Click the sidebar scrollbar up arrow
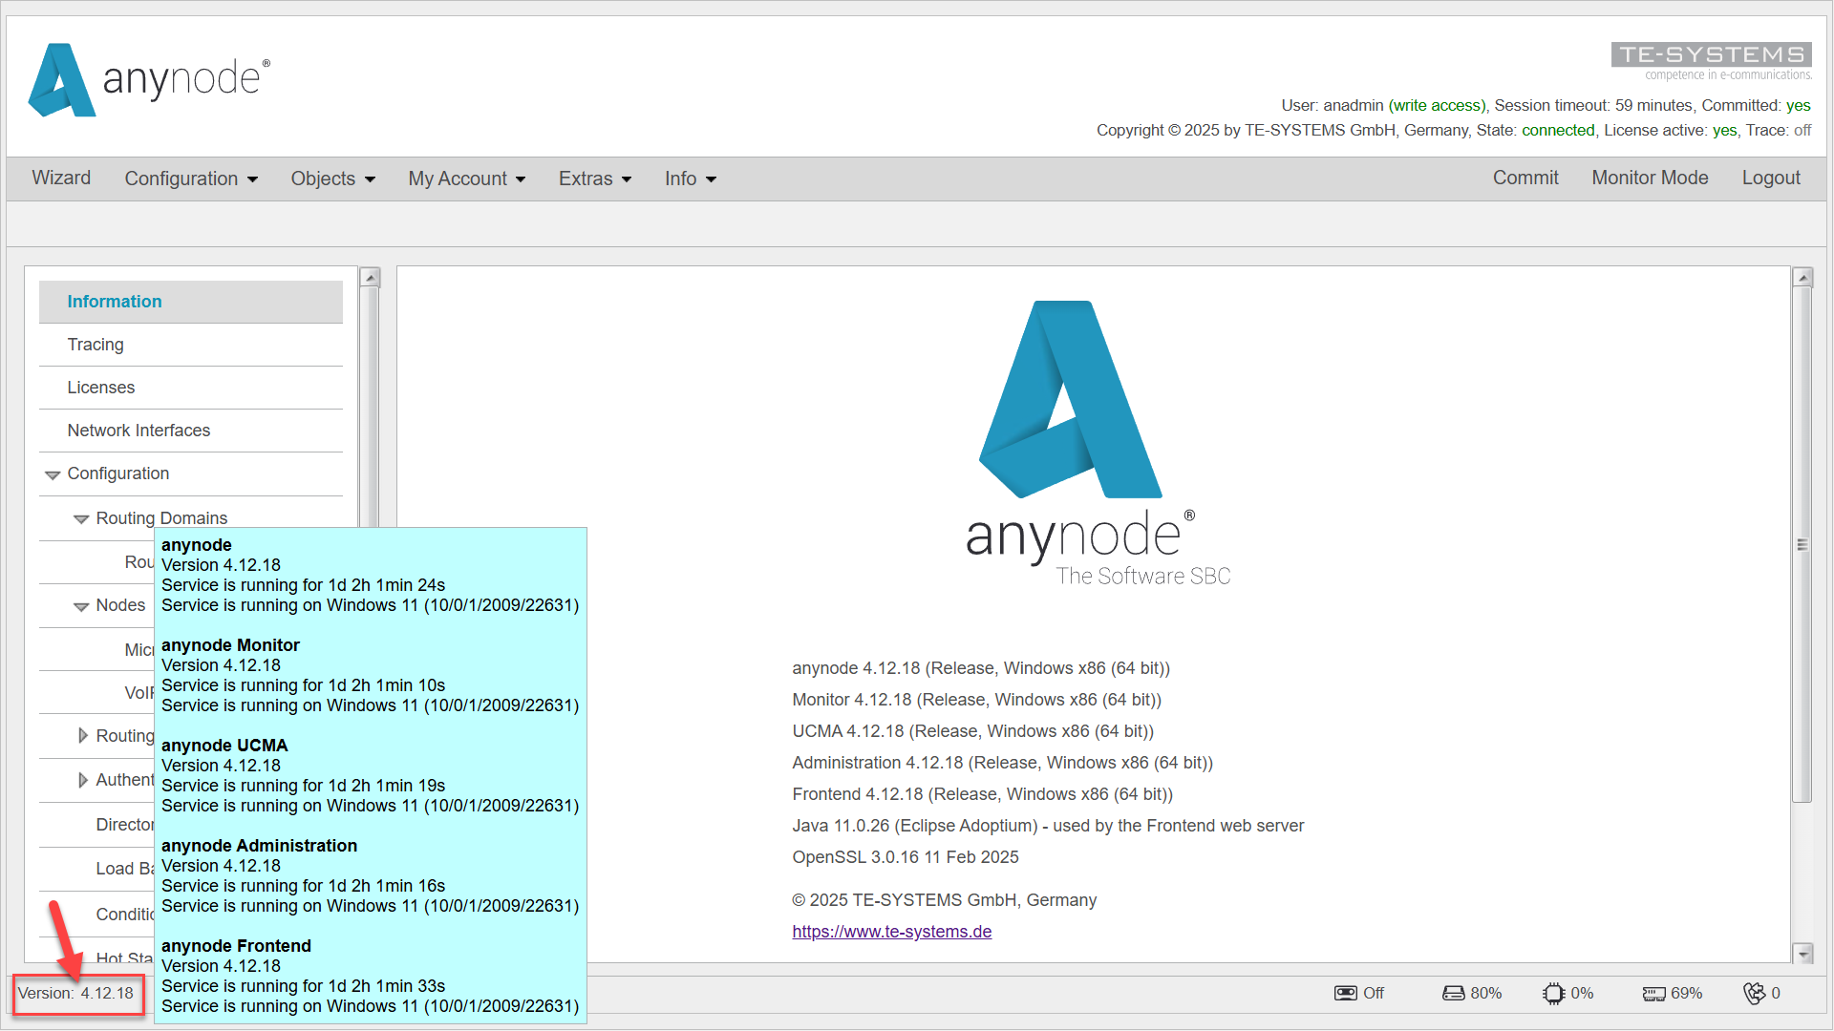The height and width of the screenshot is (1031, 1834). (x=371, y=276)
